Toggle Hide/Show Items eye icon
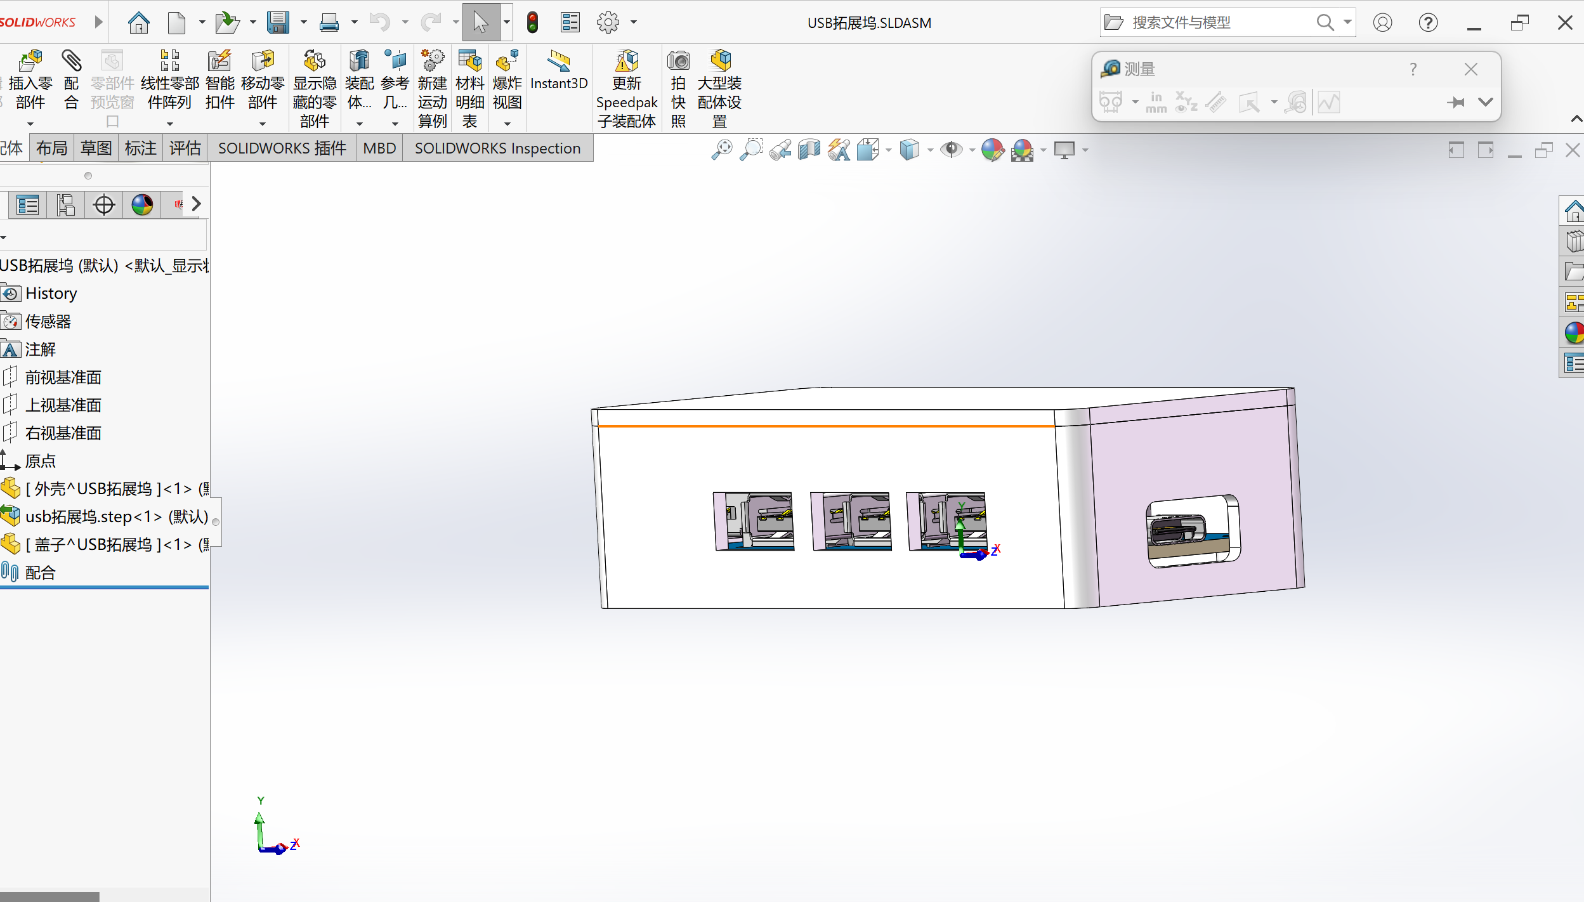 (x=950, y=150)
